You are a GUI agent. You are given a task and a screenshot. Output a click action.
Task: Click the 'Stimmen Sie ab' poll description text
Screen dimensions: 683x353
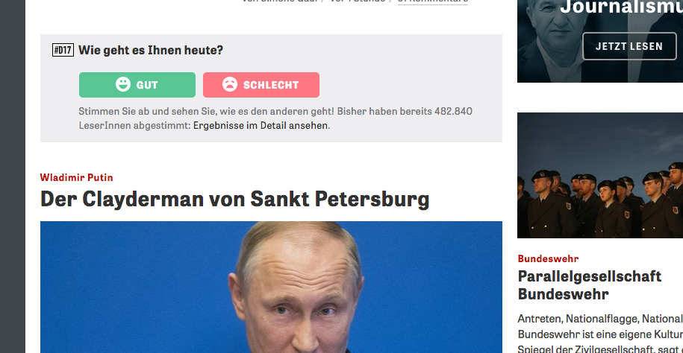275,118
